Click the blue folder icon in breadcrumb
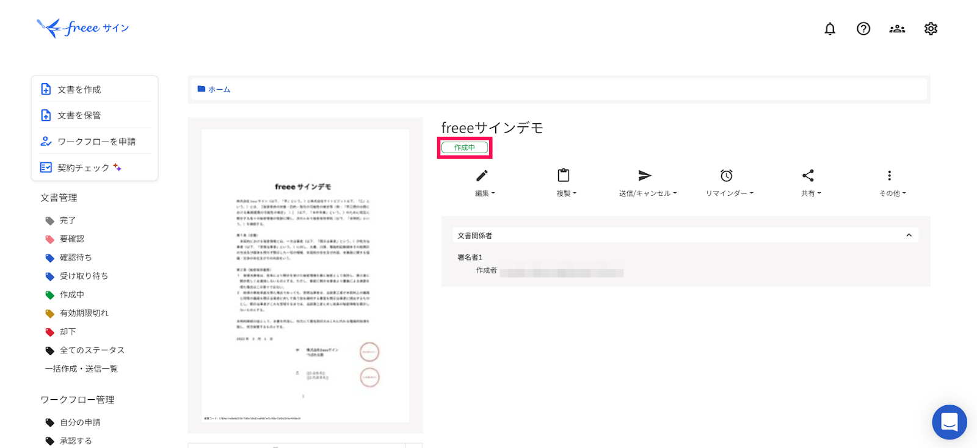The image size is (977, 448). point(201,89)
